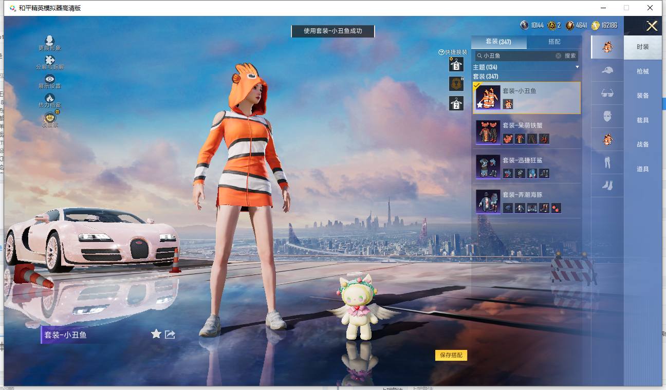
Task: Click the small piece icon under 套装-小丑鱼
Action: pos(508,104)
